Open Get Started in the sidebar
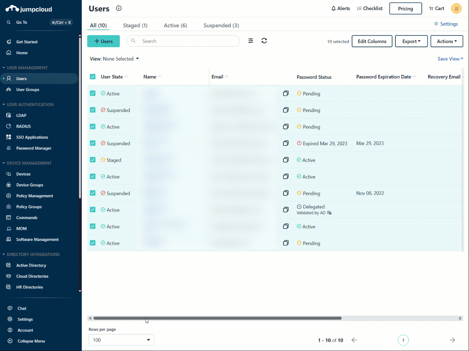Screen dimensions: 469x351 [27, 42]
